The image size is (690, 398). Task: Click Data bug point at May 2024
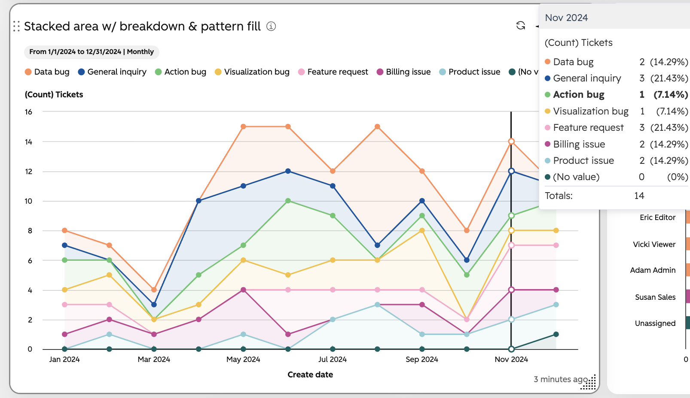coord(243,127)
